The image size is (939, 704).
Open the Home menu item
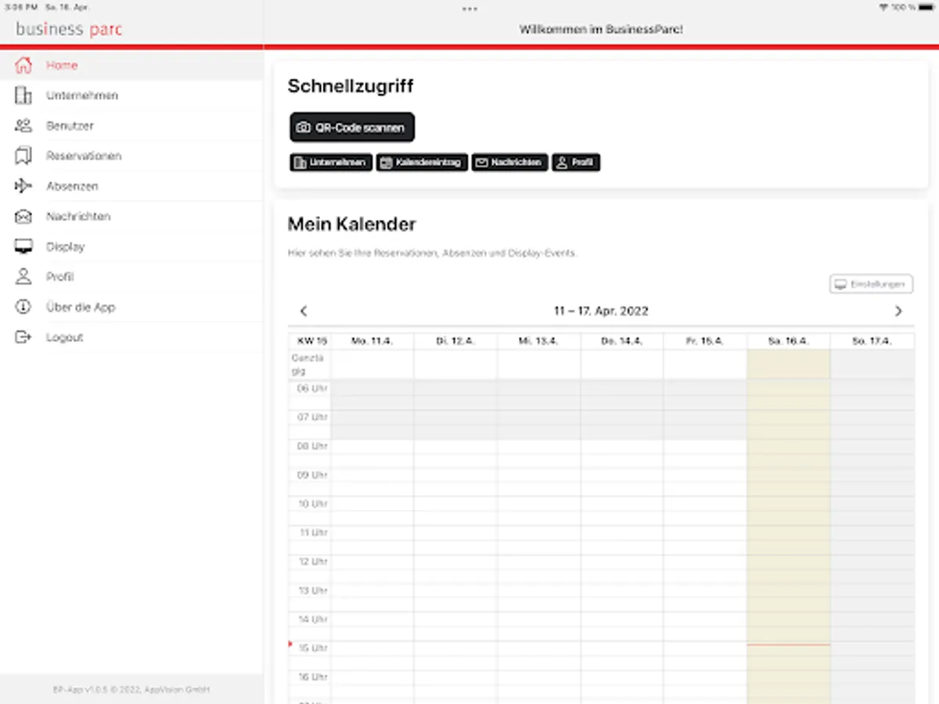tap(131, 65)
